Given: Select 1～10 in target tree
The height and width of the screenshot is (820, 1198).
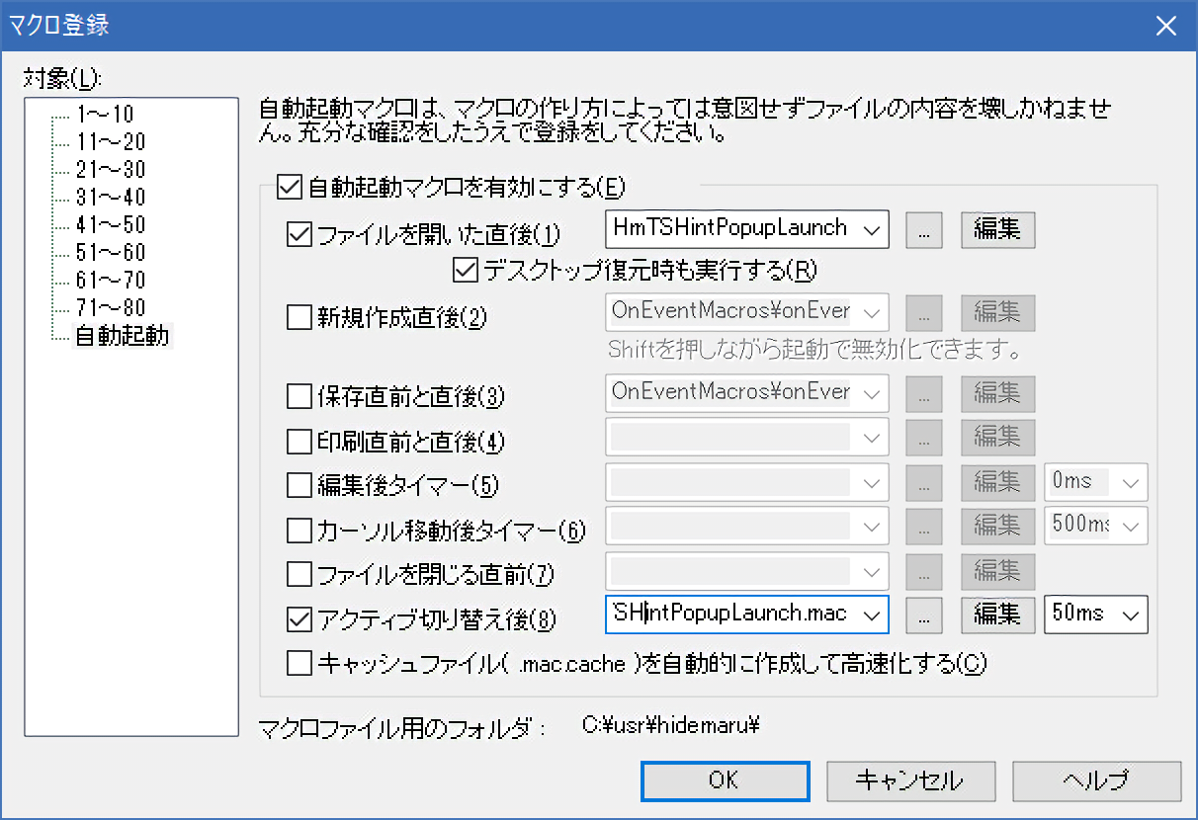Looking at the screenshot, I should pyautogui.click(x=104, y=114).
